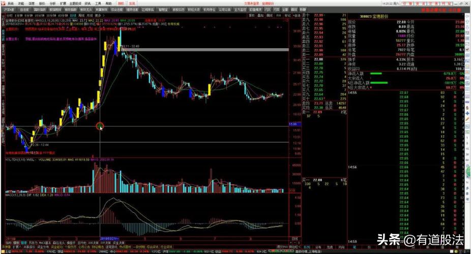The image size is (472, 254).
Task: Click the 智慧宝 toolbar button
Action: coord(163,10)
